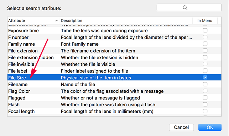The height and width of the screenshot is (136, 229).
Task: Click the F number description starting 'Focal length of the lens divided'
Action: tap(126, 37)
